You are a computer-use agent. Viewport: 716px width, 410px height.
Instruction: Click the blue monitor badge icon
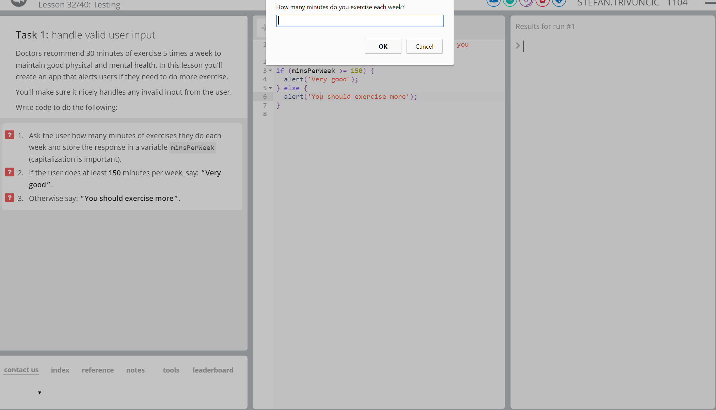tap(493, 2)
